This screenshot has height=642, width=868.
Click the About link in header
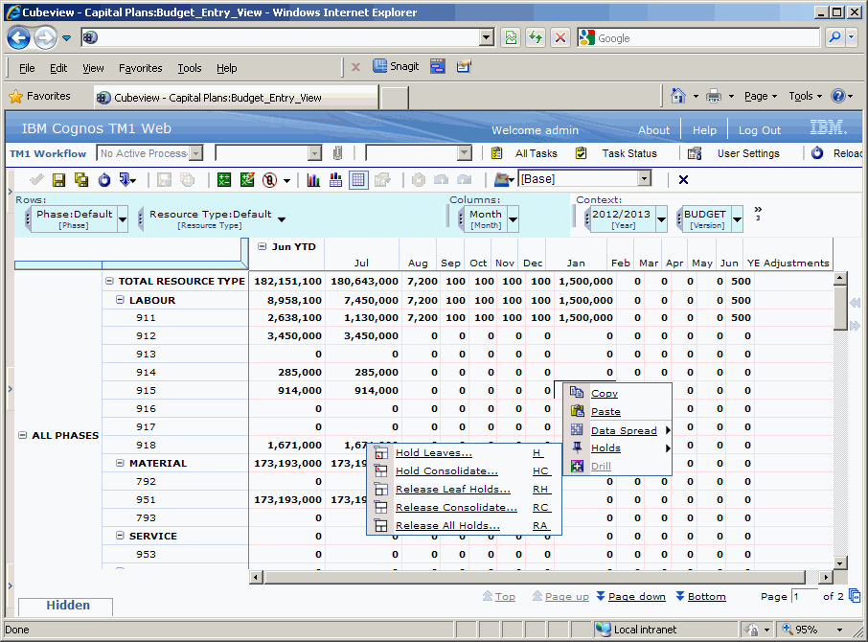point(653,130)
